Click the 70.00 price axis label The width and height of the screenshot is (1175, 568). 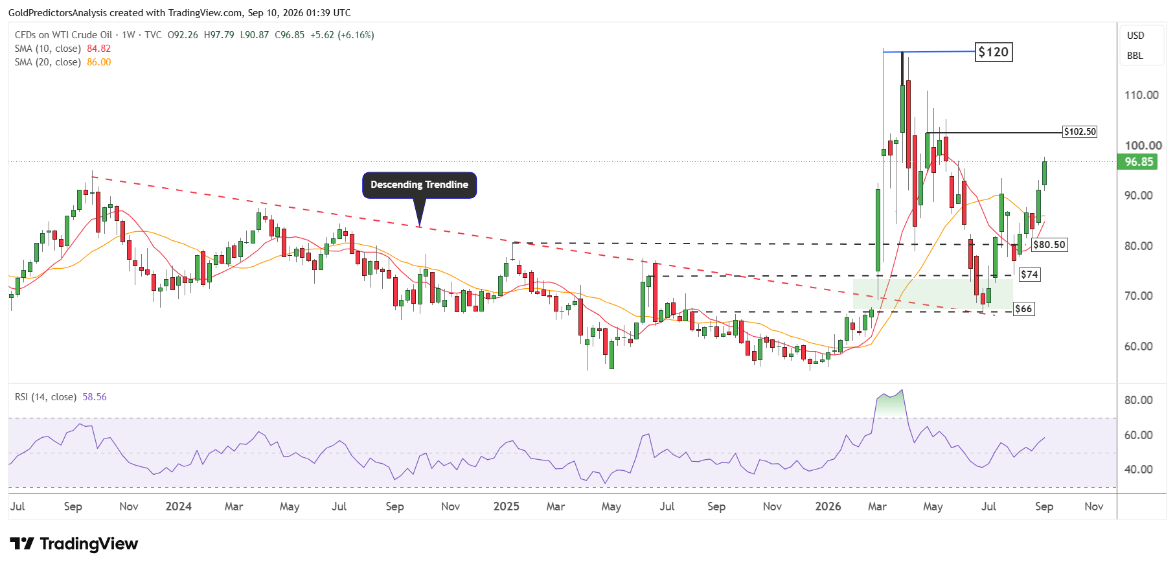pos(1139,296)
